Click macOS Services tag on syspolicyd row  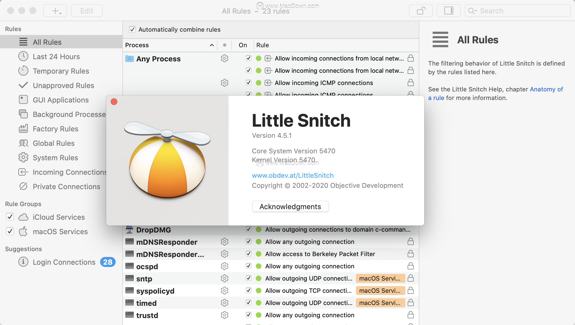(380, 291)
